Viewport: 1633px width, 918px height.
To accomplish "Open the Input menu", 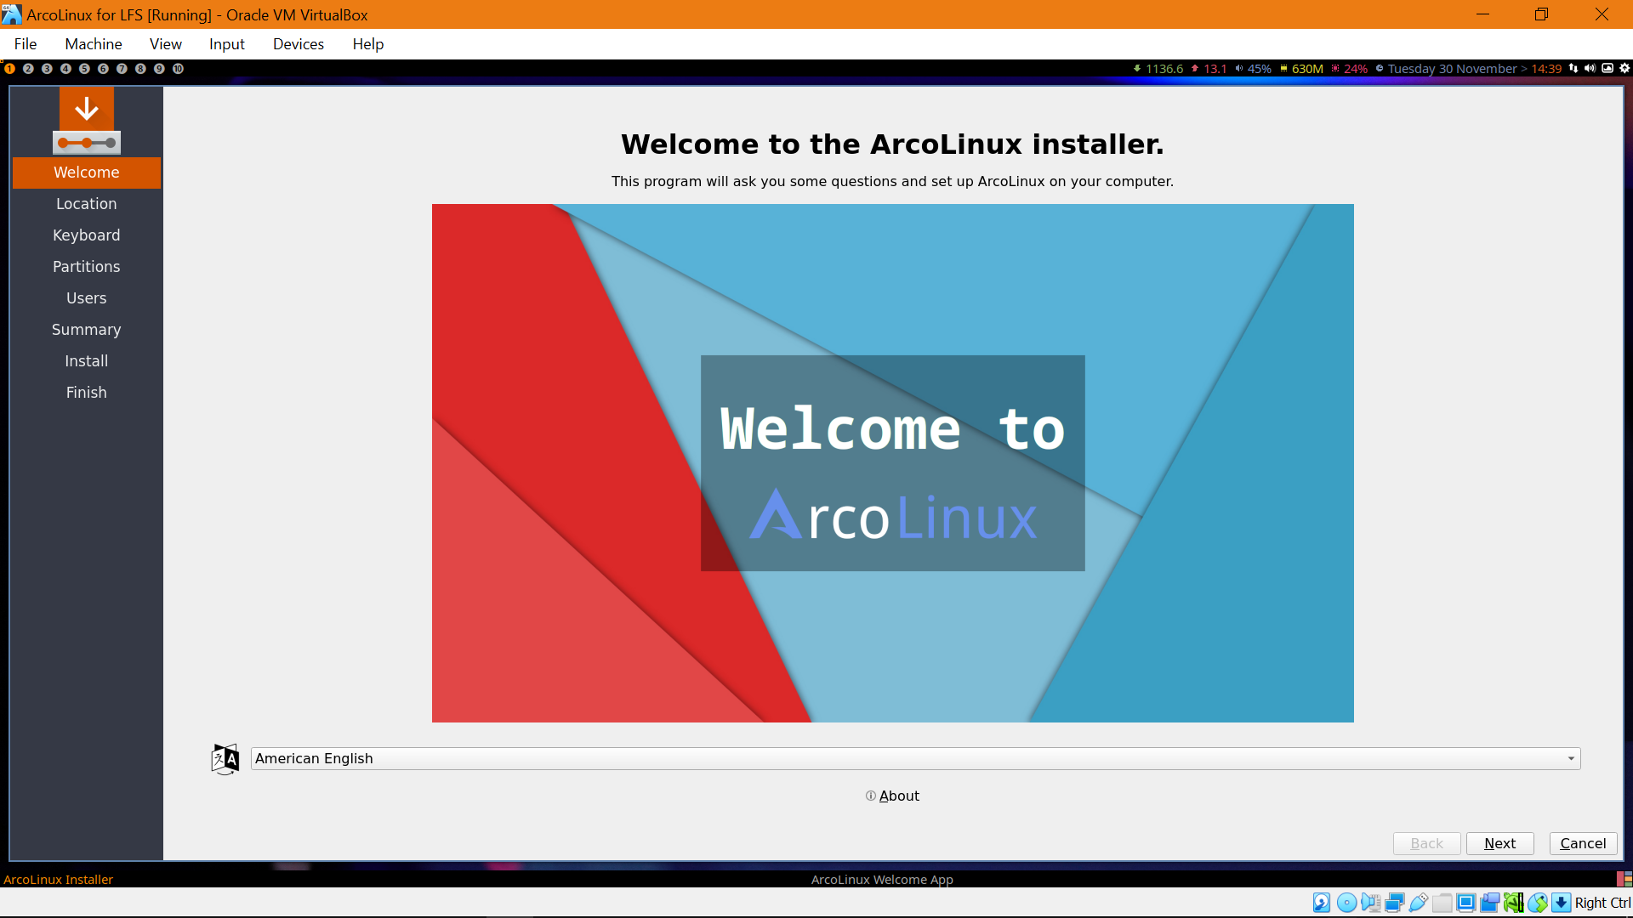I will coord(227,44).
